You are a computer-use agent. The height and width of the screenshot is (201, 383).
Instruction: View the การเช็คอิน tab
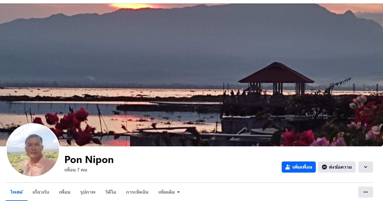(x=137, y=192)
